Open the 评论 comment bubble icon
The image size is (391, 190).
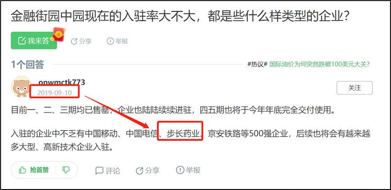click(x=99, y=171)
